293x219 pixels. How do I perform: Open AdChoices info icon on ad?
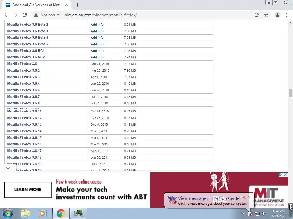pyautogui.click(x=281, y=175)
